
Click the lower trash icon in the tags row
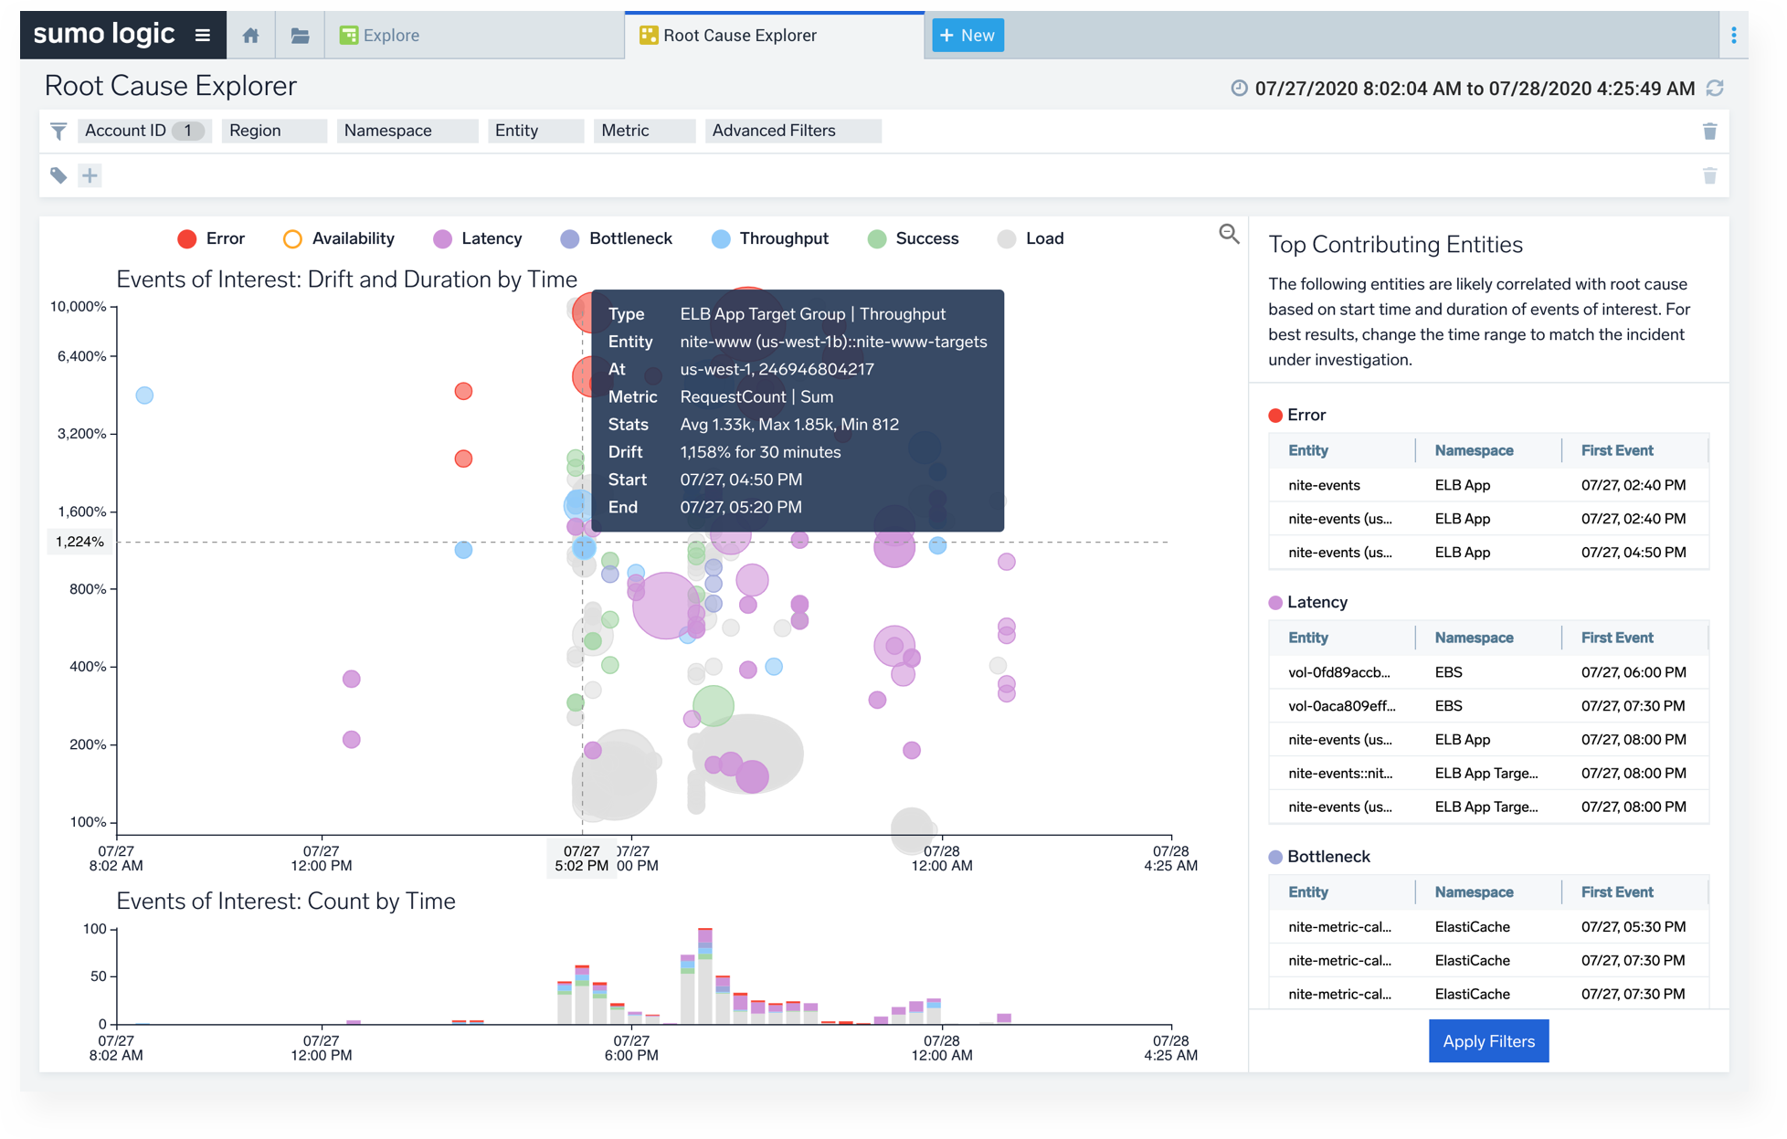[x=1709, y=175]
